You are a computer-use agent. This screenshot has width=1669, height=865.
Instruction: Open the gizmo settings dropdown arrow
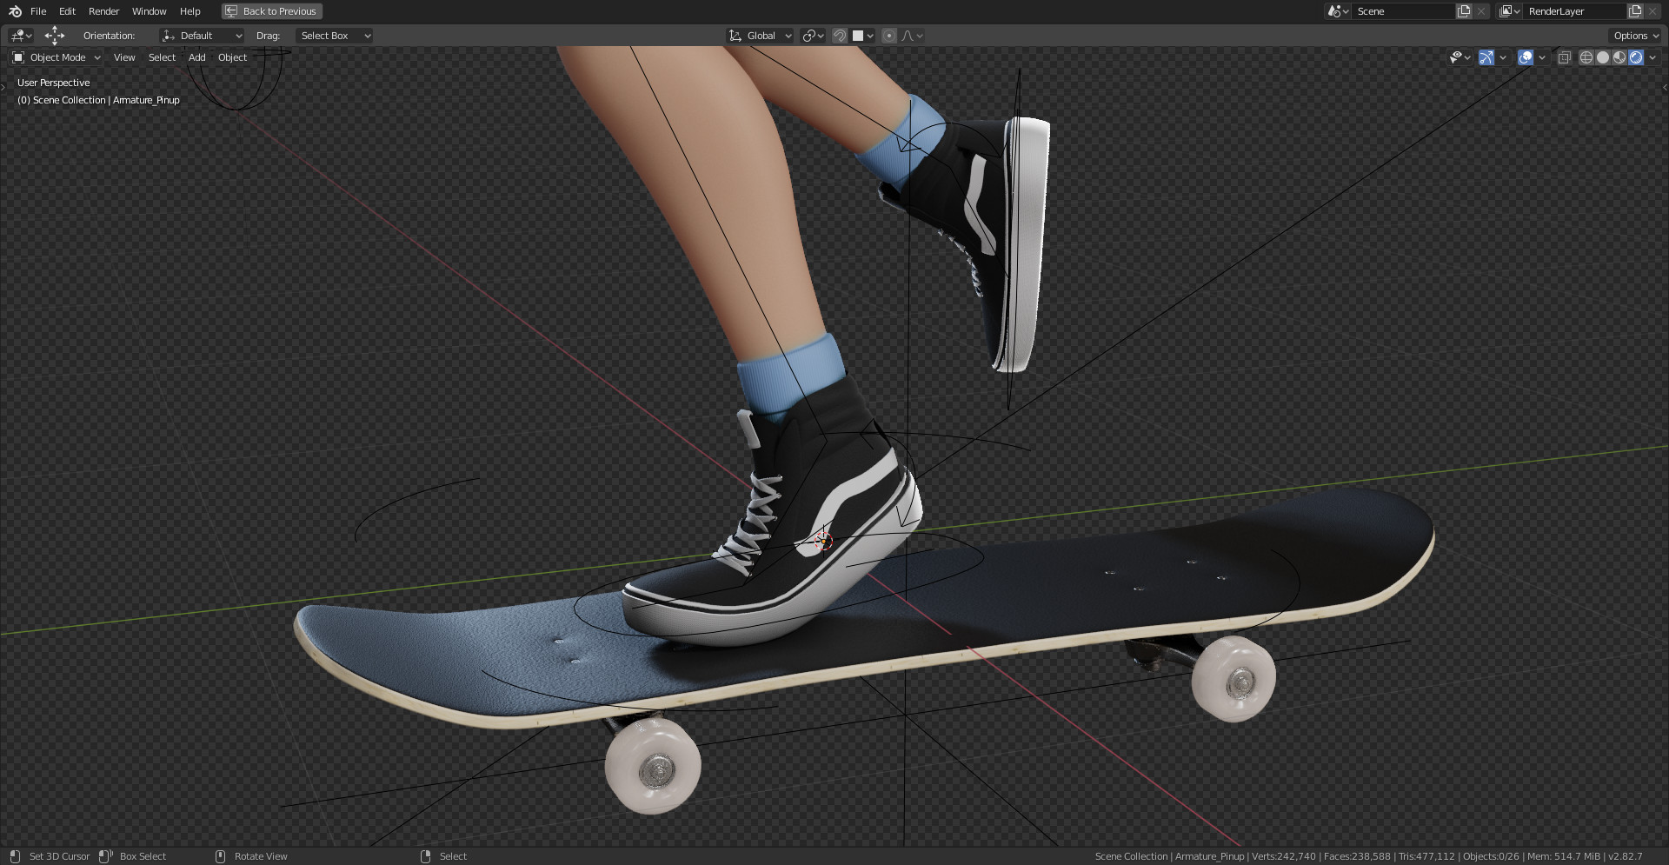pos(1503,57)
